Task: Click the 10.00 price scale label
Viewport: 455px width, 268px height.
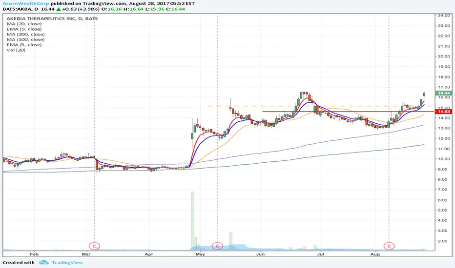Action: [x=444, y=159]
